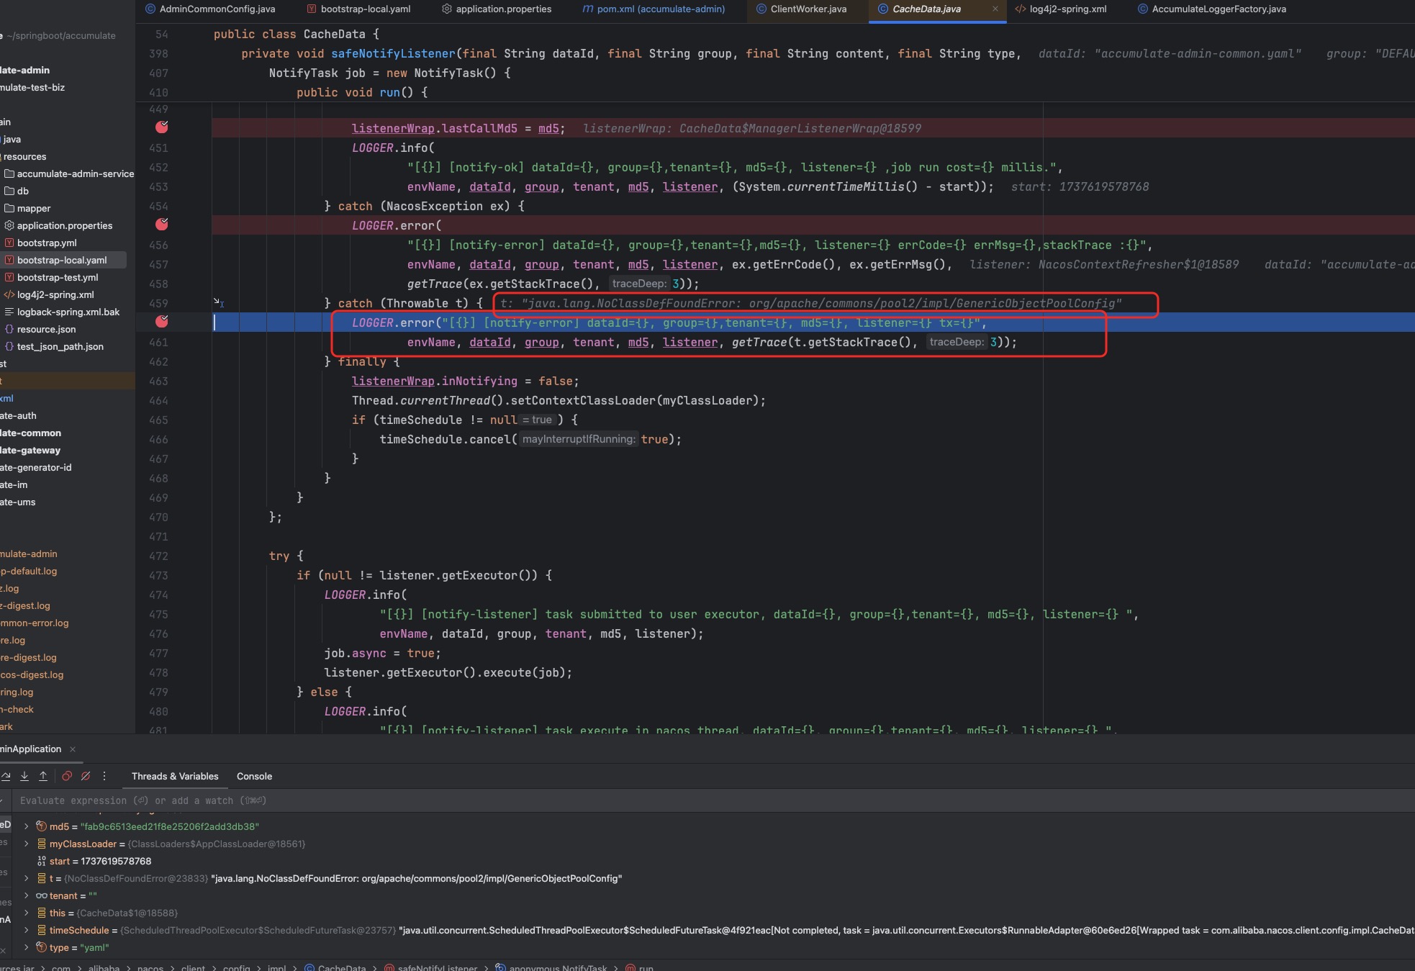This screenshot has width=1415, height=971.
Task: Click the myClassLoader object icon
Action: 42,844
